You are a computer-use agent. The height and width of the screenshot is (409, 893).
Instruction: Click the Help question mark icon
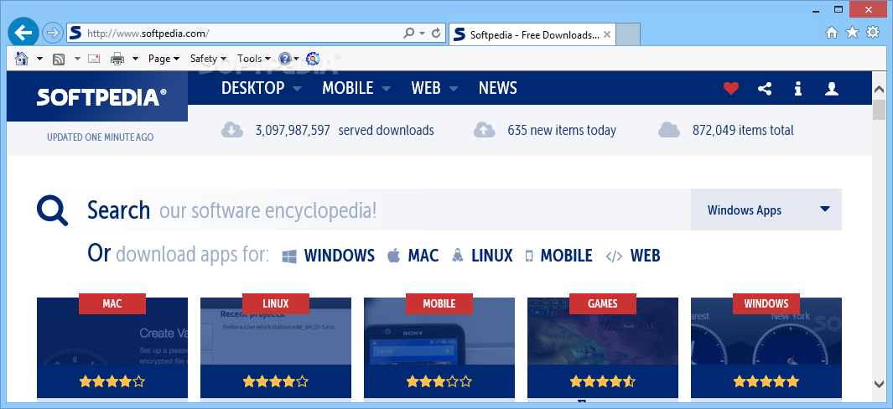(x=285, y=58)
